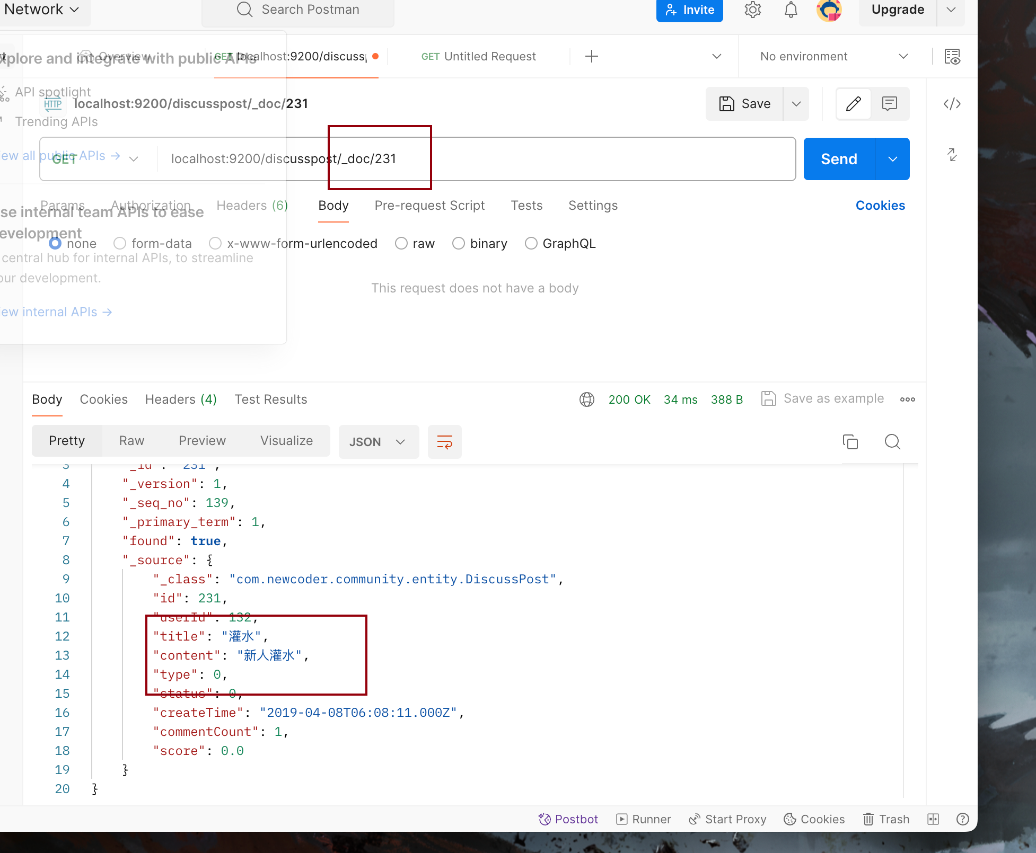
Task: Select the Pretty response view
Action: (x=67, y=441)
